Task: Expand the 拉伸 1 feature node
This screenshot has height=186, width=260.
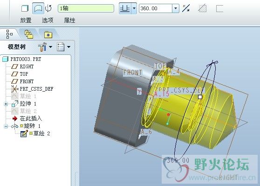Action: (x=6, y=104)
